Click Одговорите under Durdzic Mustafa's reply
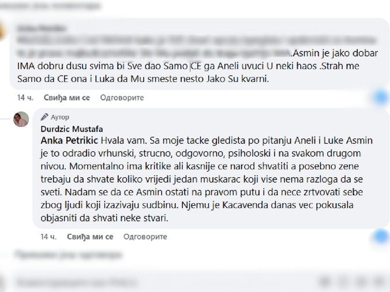 [x=145, y=237]
